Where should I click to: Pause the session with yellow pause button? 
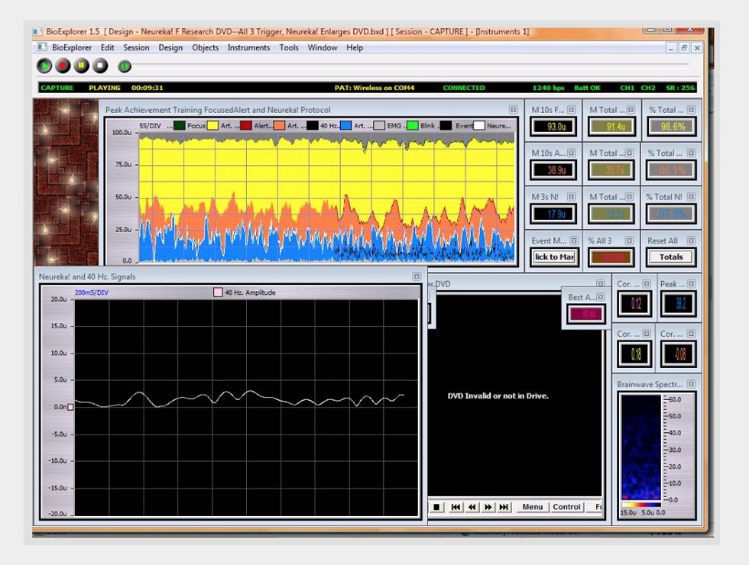click(81, 66)
